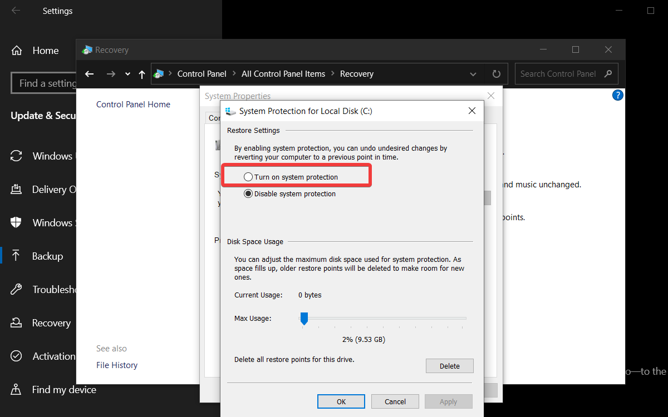Viewport: 668px width, 417px height.
Task: Close the System Protection dialog
Action: 472,111
